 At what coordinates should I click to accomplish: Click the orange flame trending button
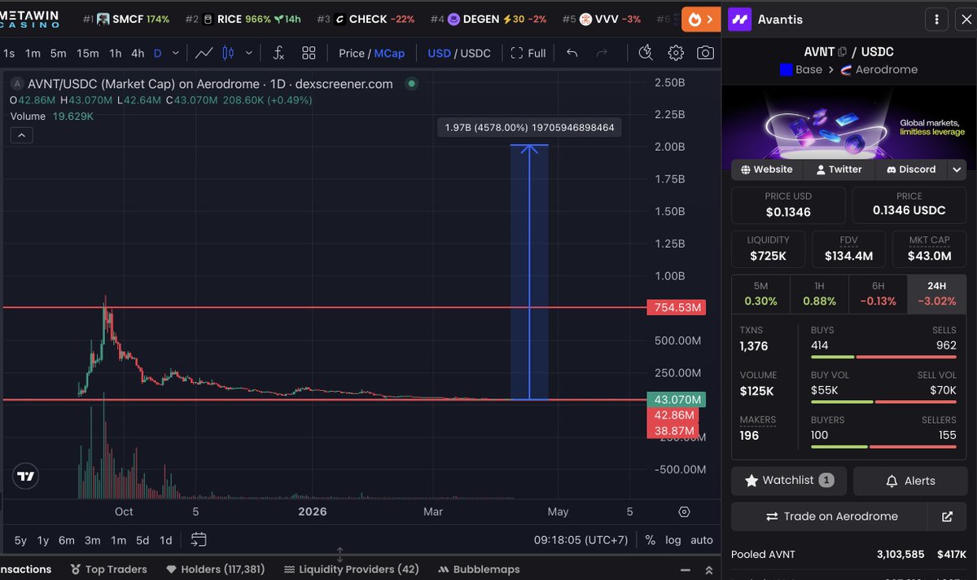[702, 19]
